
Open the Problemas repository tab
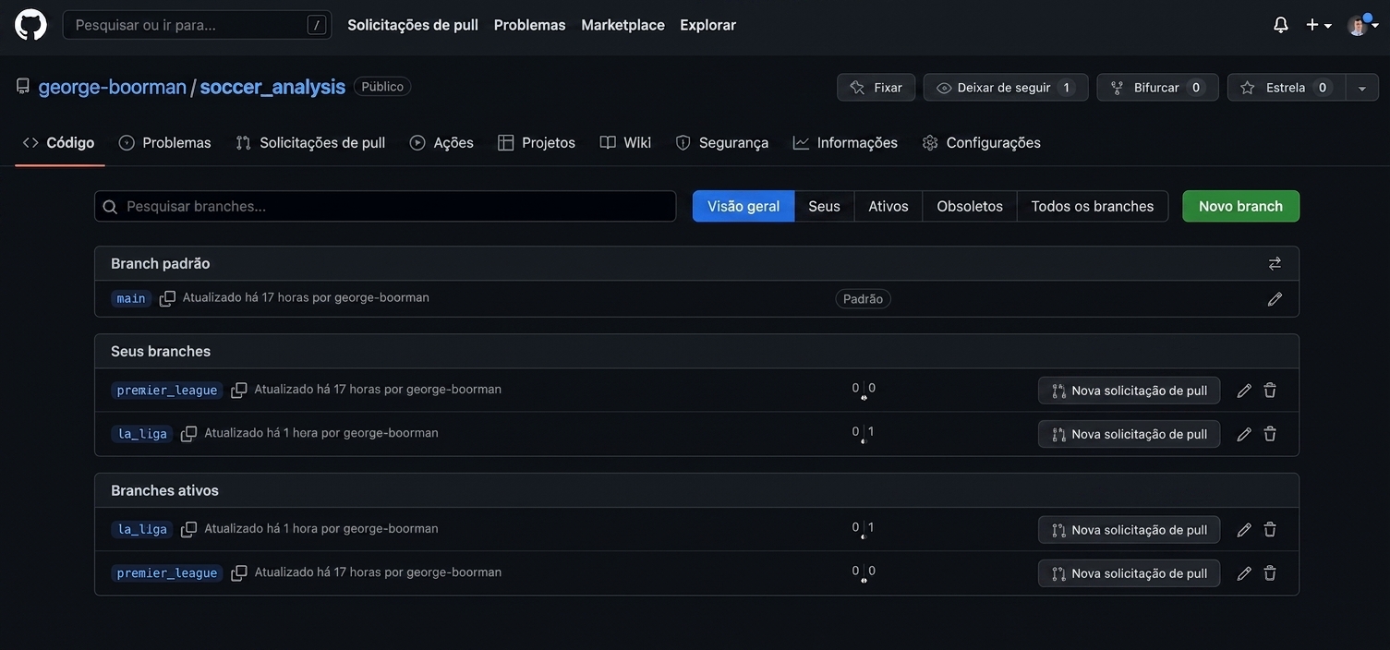click(x=165, y=142)
